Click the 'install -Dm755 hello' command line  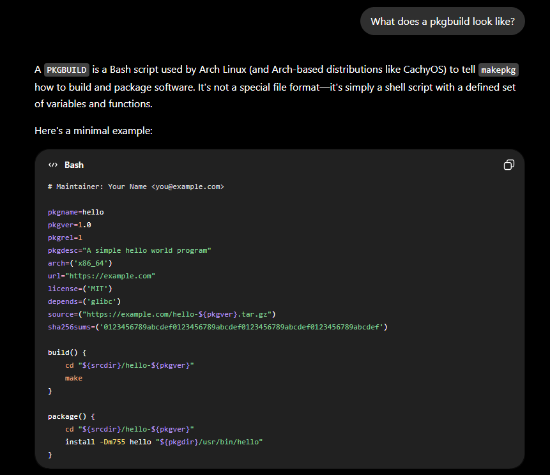(164, 442)
